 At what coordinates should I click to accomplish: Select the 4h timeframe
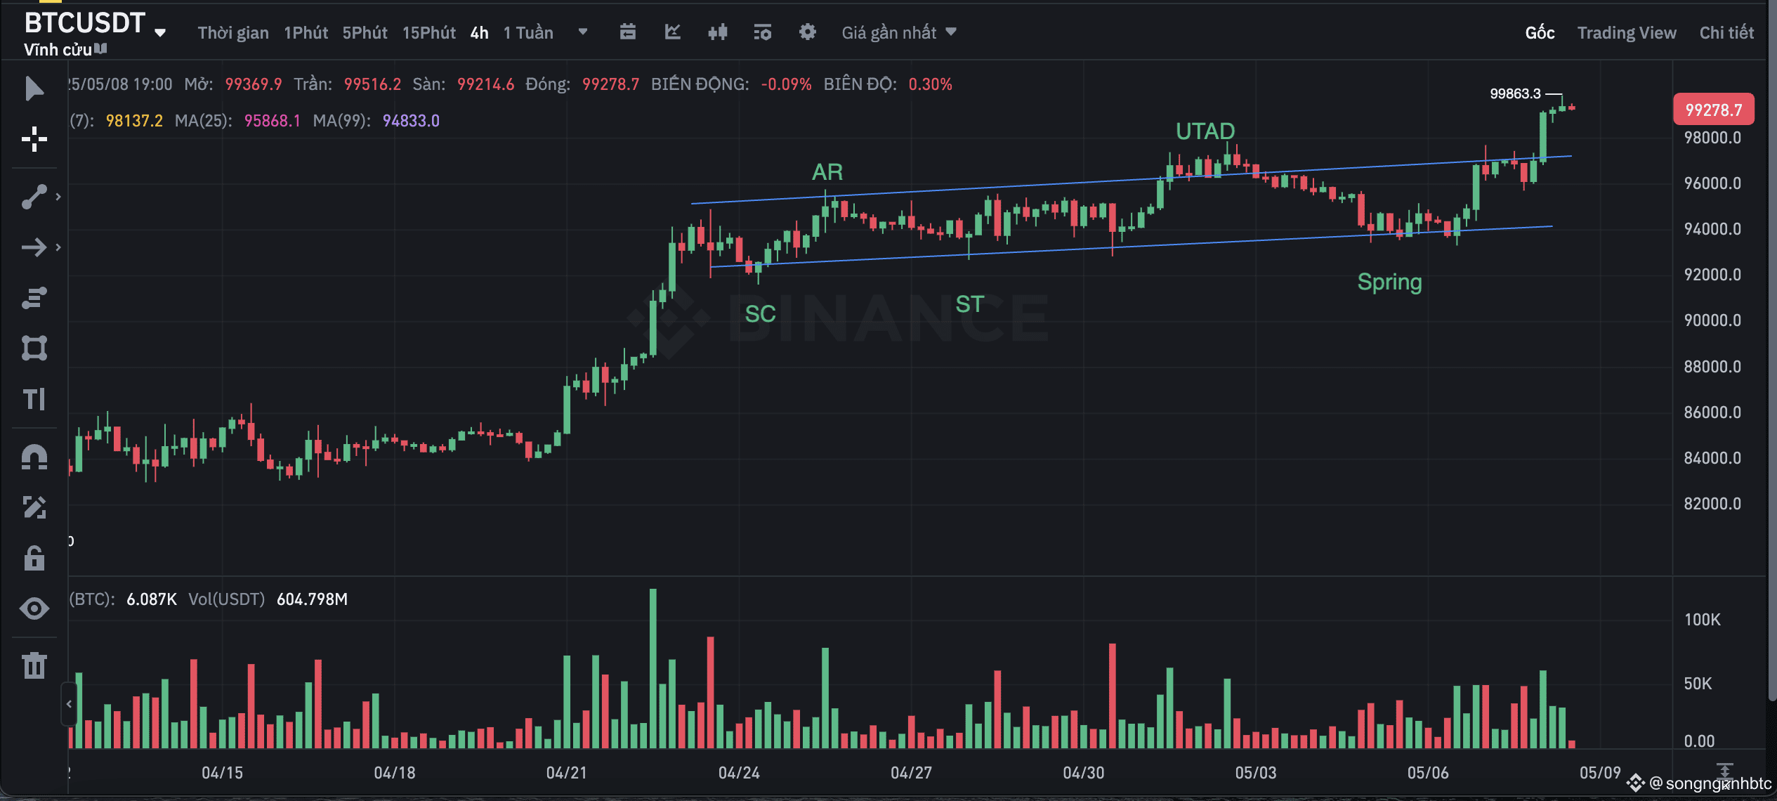(479, 33)
